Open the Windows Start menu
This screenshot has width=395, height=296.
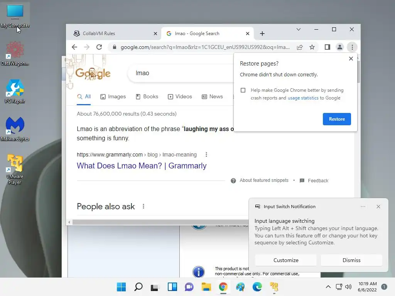point(121,287)
